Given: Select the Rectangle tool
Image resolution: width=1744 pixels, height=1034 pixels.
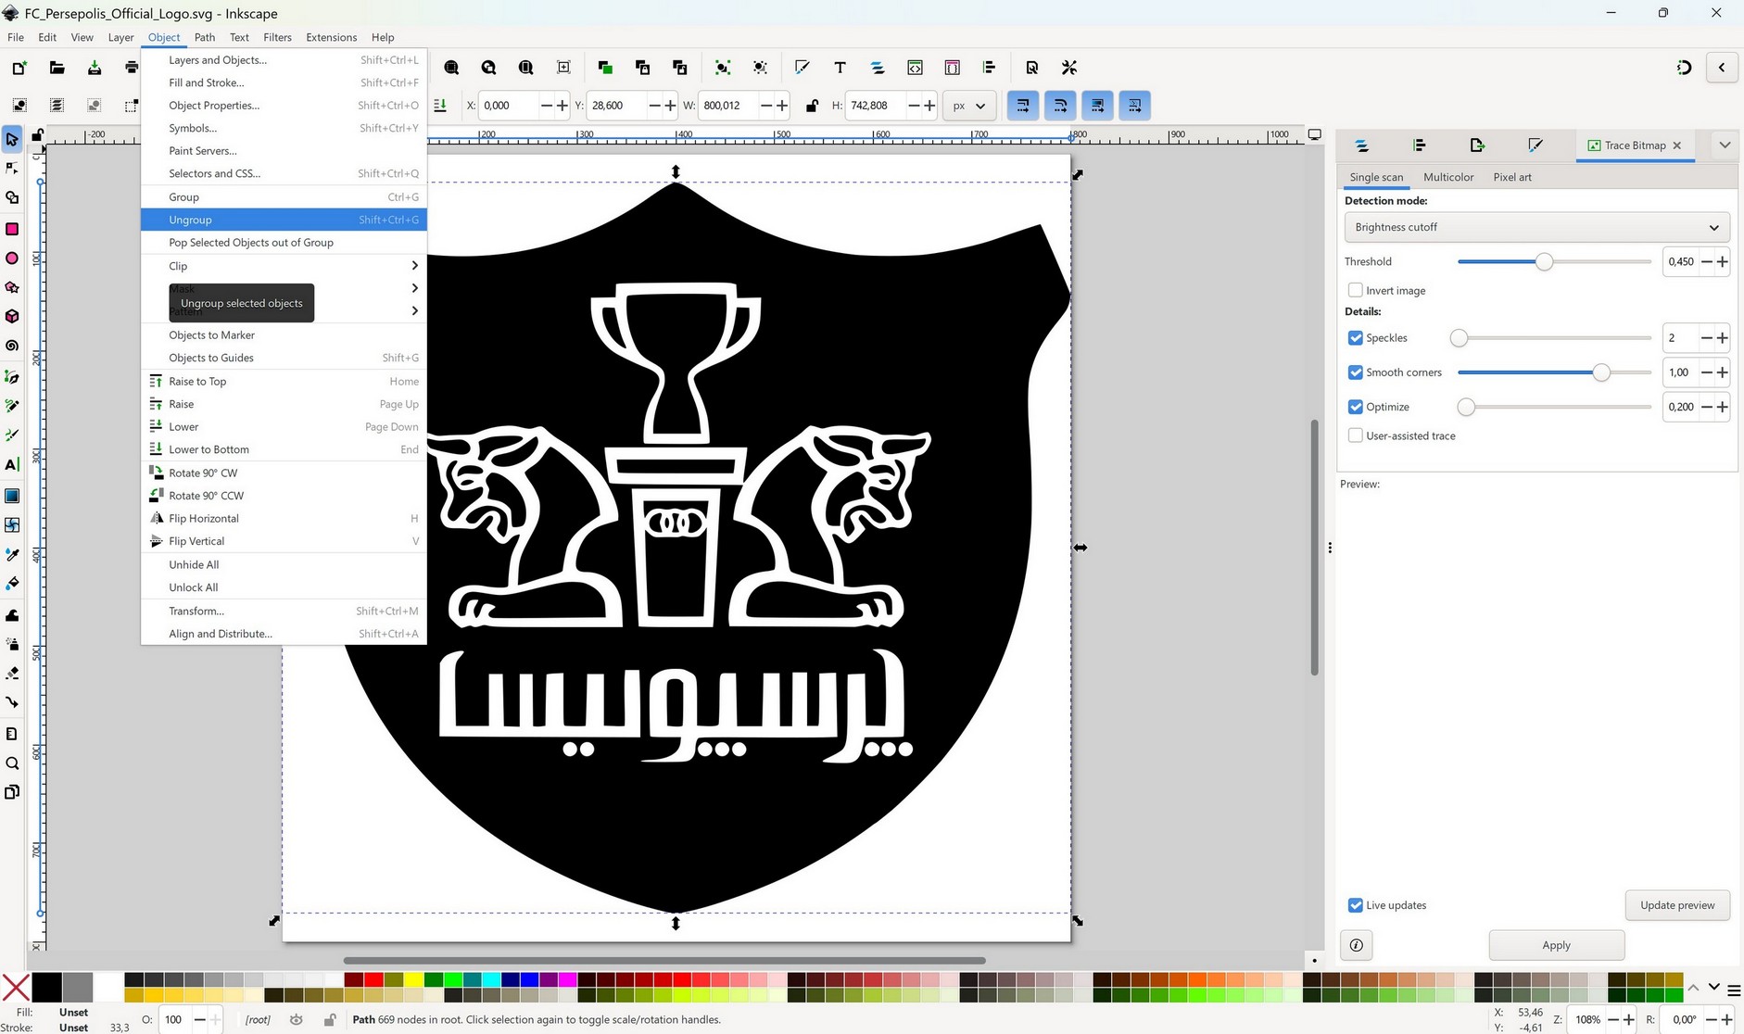Looking at the screenshot, I should tap(12, 229).
